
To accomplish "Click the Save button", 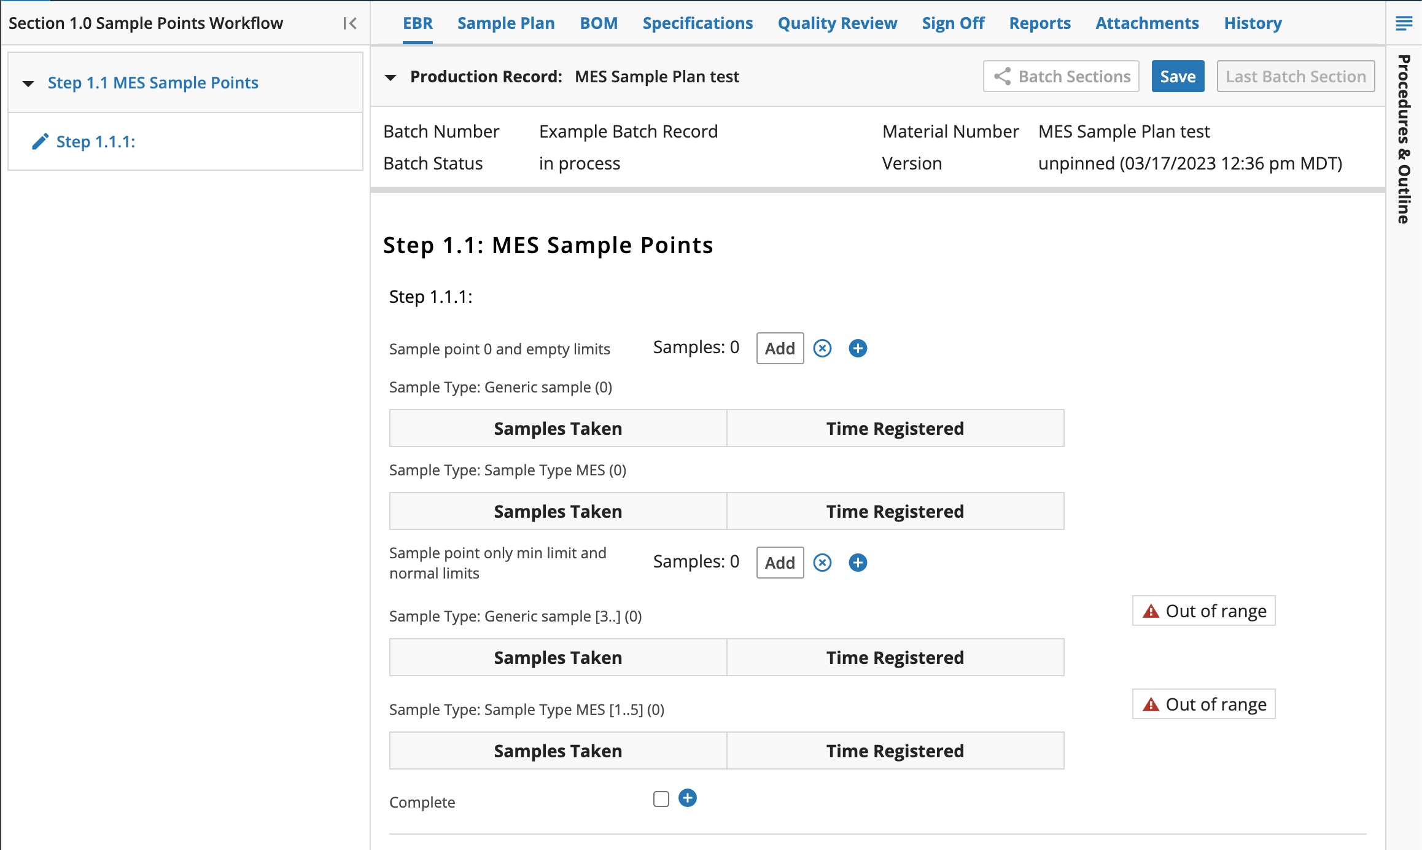I will (1178, 76).
